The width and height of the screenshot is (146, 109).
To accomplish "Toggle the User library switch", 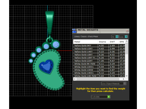I will click(123, 37).
